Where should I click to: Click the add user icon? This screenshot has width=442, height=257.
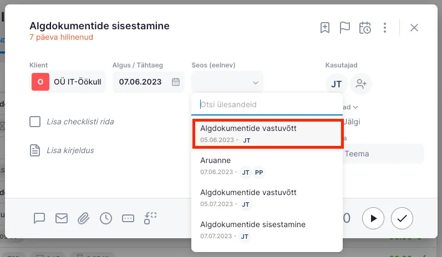(362, 84)
